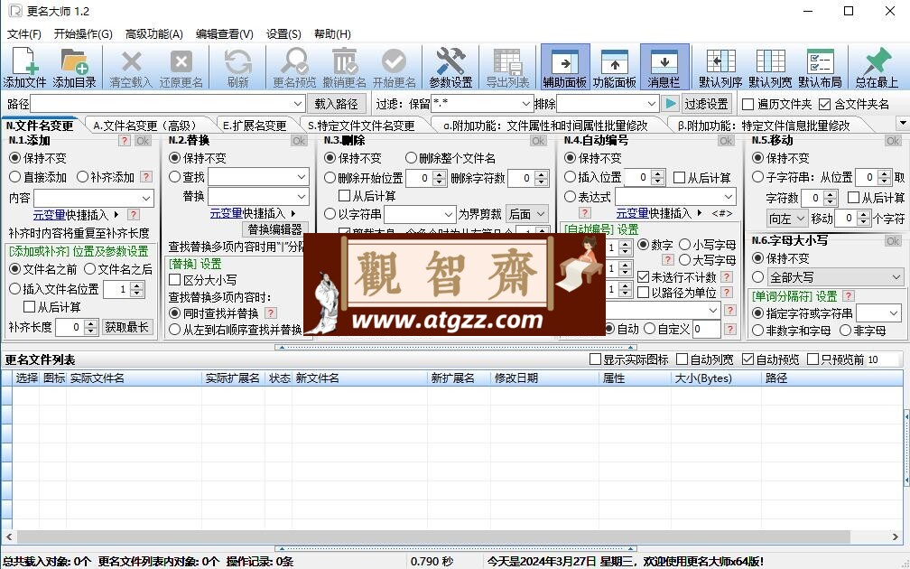Viewport: 910px width, 569px height.
Task: Increase the 补齐长度 spinner value
Action: (90, 323)
